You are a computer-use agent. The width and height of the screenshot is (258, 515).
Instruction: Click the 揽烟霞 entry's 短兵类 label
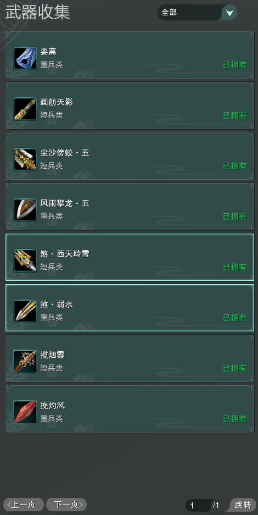click(52, 368)
